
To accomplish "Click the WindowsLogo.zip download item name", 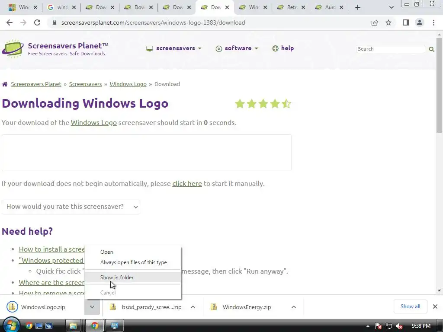I will 43,307.
